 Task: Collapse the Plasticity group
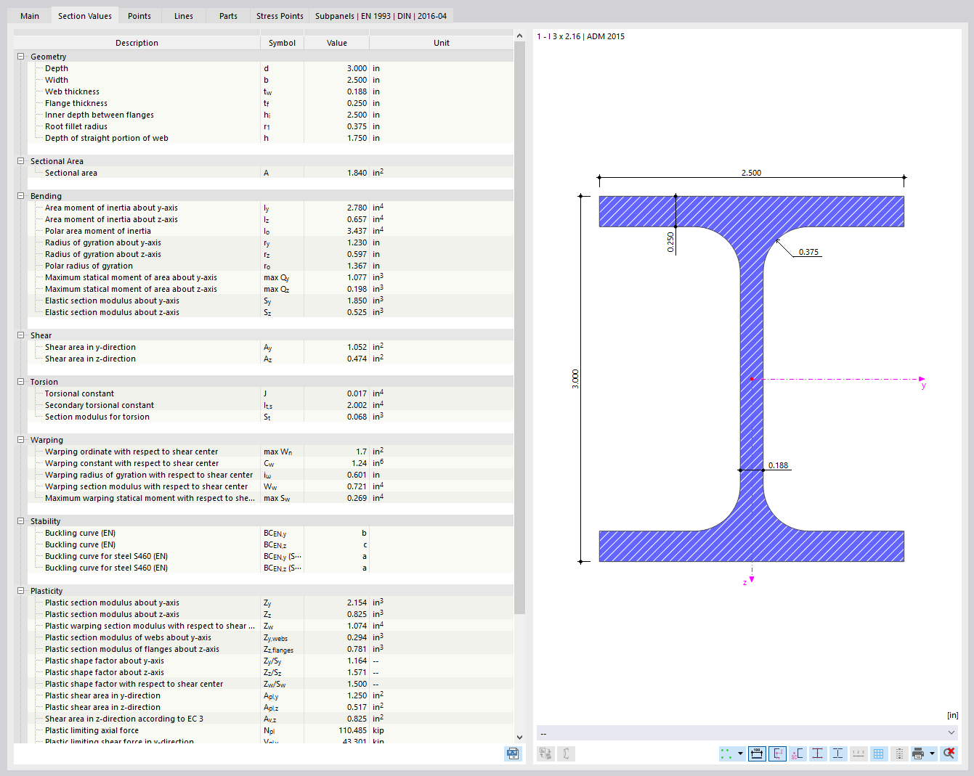point(23,590)
